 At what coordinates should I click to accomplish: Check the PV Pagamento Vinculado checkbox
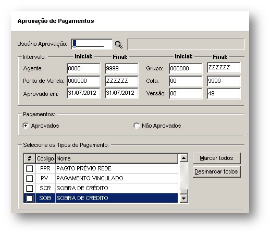point(30,178)
